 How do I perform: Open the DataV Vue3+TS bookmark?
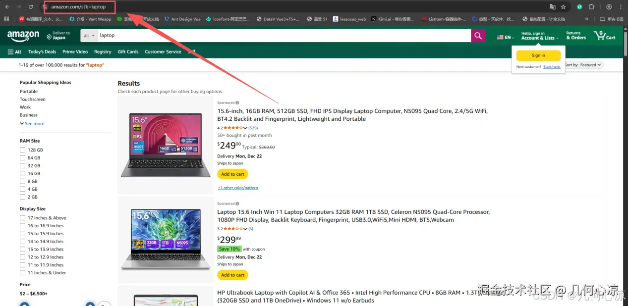point(279,19)
